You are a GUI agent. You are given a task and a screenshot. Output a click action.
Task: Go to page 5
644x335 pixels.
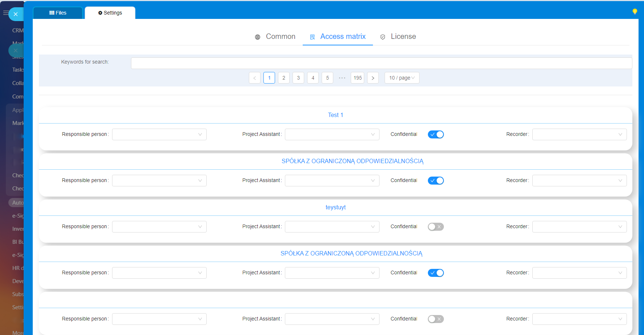tap(327, 78)
